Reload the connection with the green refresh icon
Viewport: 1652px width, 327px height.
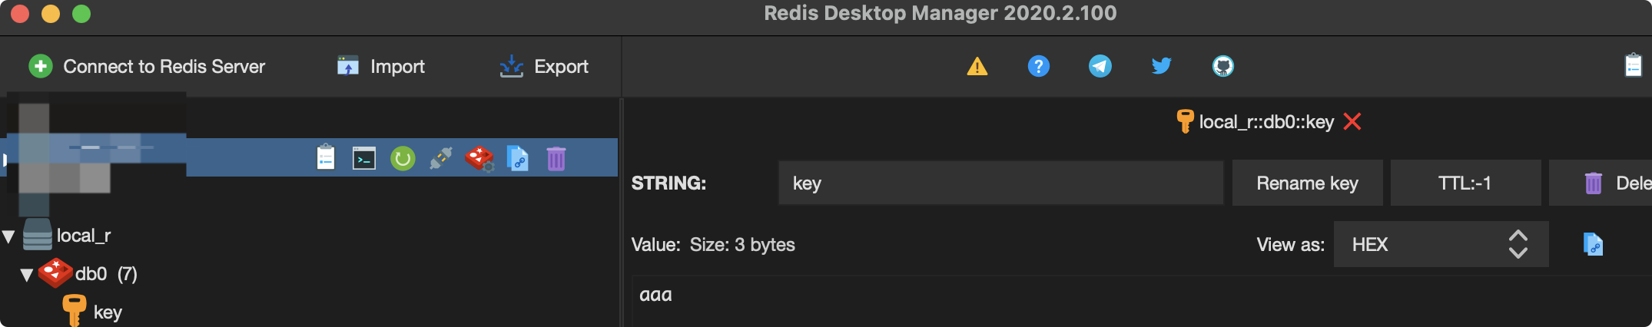[x=402, y=158]
